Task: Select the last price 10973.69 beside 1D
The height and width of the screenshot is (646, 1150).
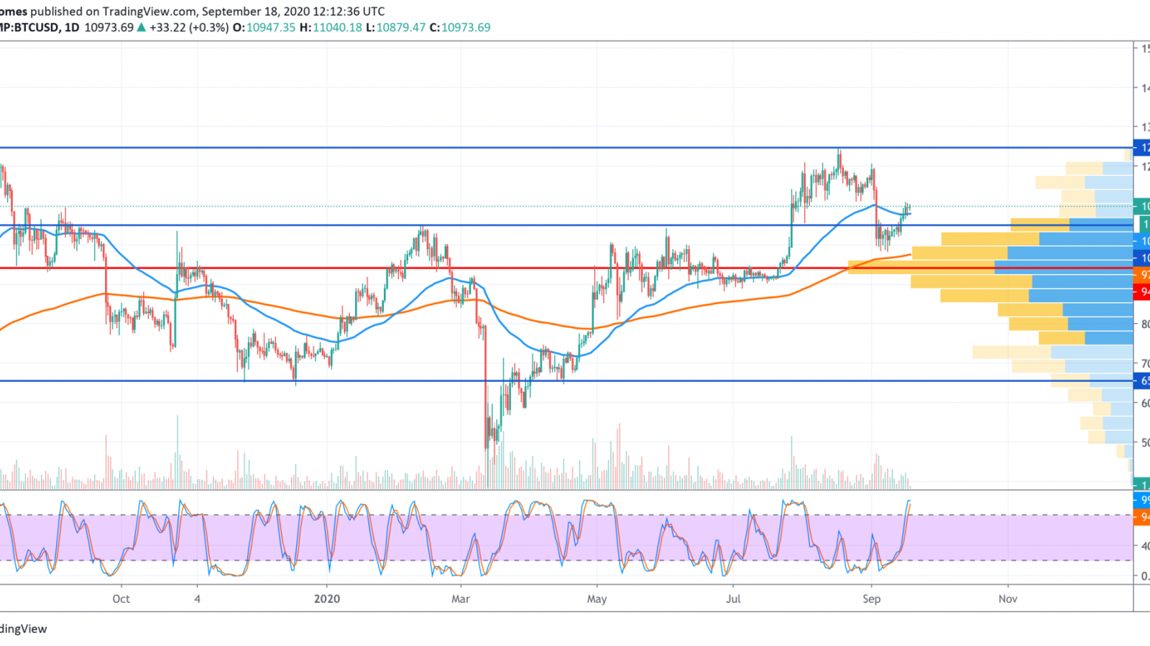Action: click(x=109, y=27)
